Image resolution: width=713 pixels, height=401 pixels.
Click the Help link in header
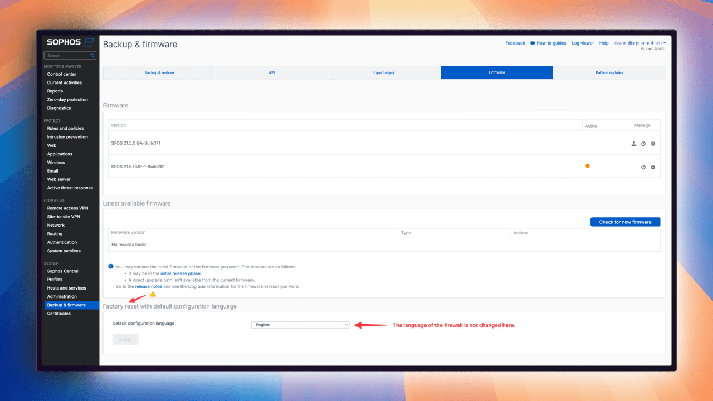pyautogui.click(x=604, y=43)
